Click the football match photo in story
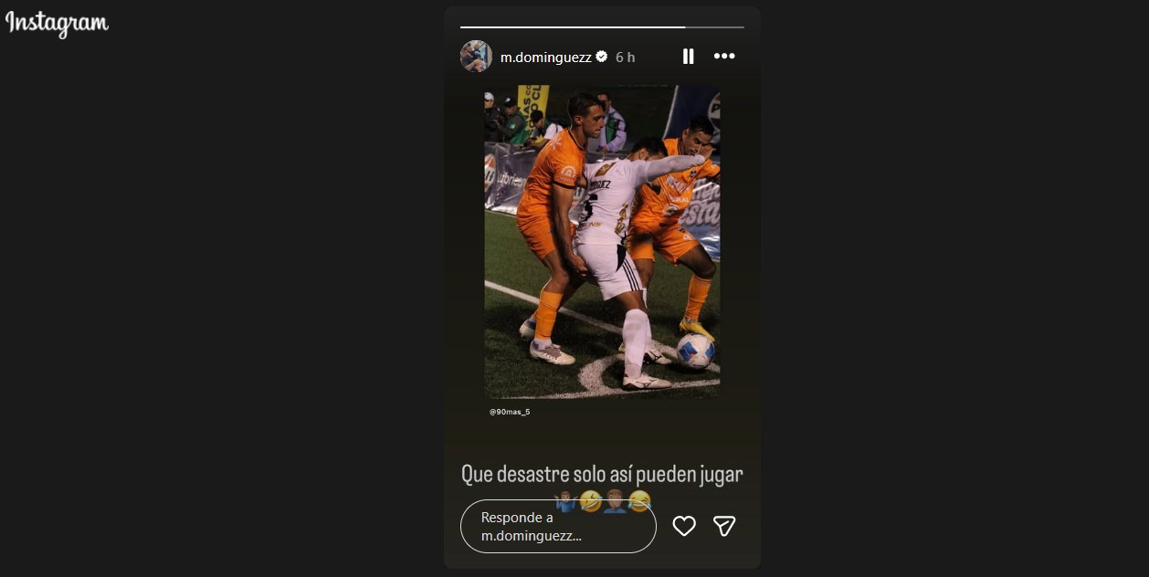1149x577 pixels. pyautogui.click(x=602, y=242)
